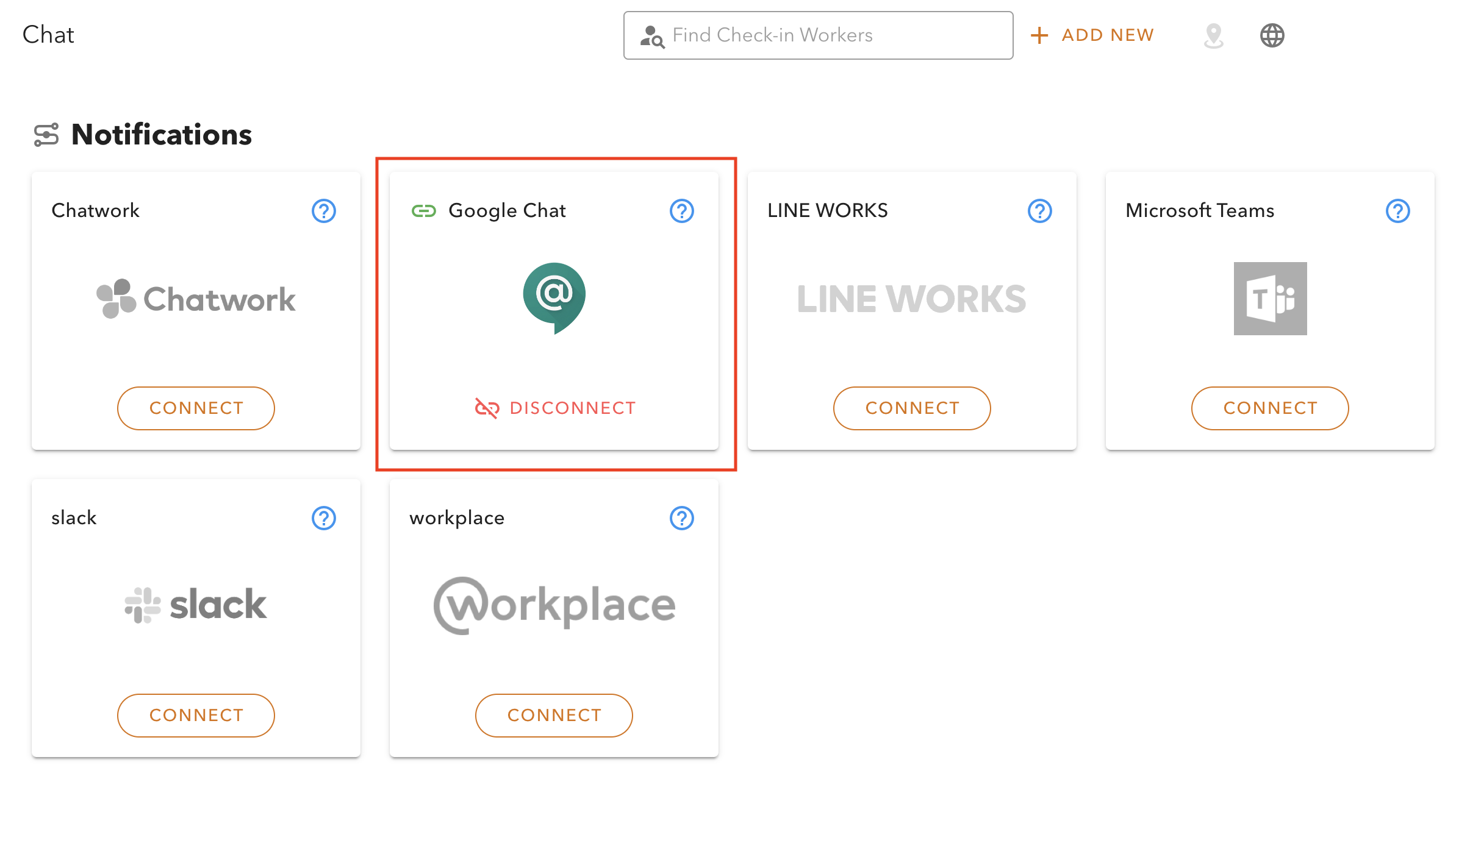Click the Google Chat logo image
Viewport: 1470px width, 857px height.
click(554, 298)
